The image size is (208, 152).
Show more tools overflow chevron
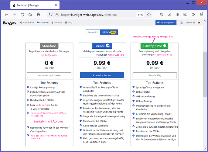point(193,15)
